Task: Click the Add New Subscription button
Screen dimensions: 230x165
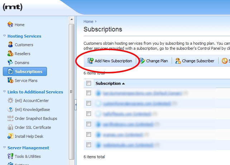Action: click(110, 60)
